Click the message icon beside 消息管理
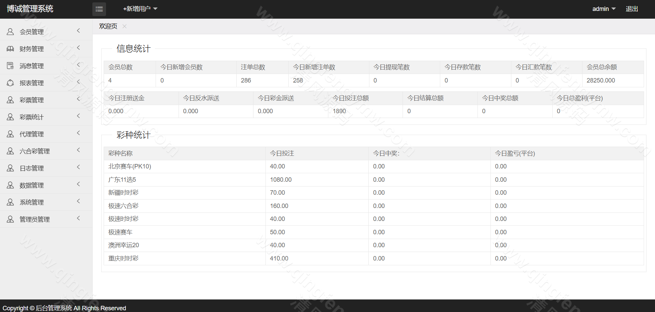The height and width of the screenshot is (312, 655). pos(10,66)
